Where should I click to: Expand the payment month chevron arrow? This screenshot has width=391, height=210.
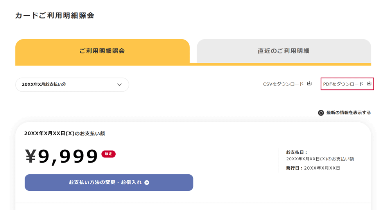120,85
